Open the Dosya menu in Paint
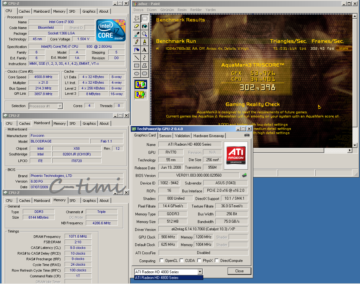360x284 pixels. pos(138,10)
